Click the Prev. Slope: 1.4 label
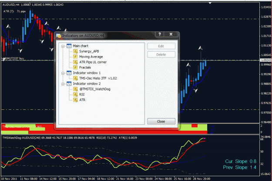 click(239, 168)
